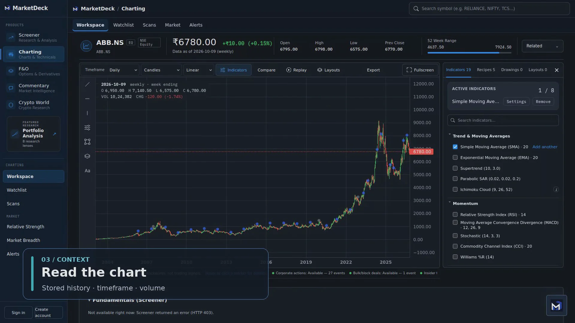Click the Fullscreen chart button

pos(420,70)
